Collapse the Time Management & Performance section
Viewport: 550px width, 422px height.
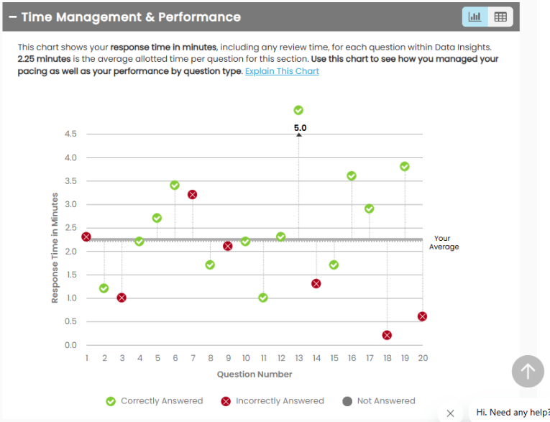click(13, 17)
